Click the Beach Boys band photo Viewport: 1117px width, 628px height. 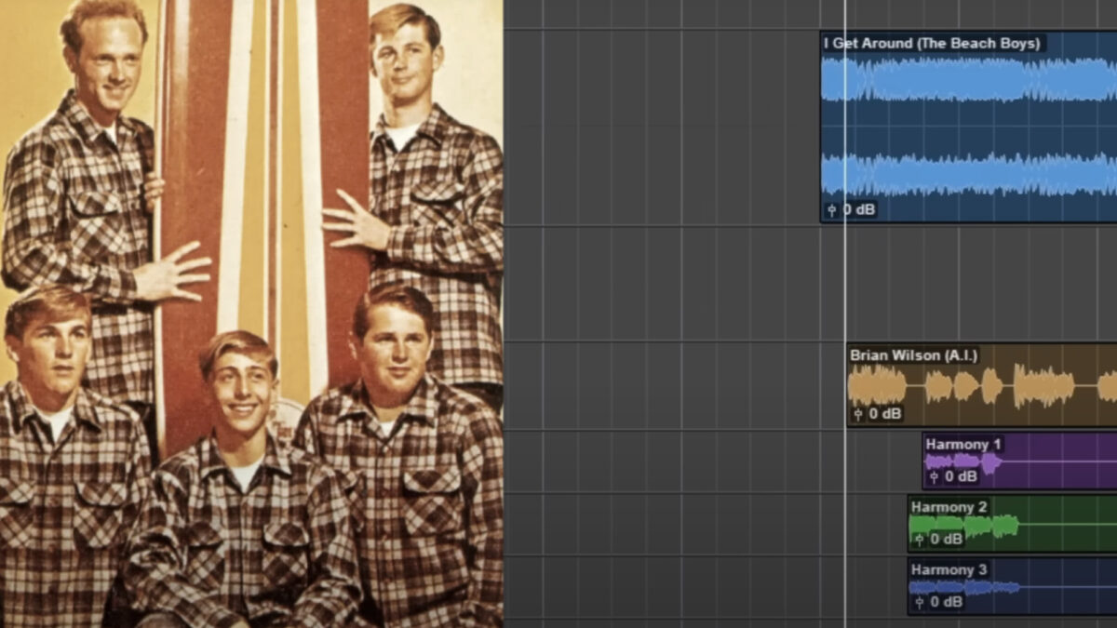click(x=251, y=314)
